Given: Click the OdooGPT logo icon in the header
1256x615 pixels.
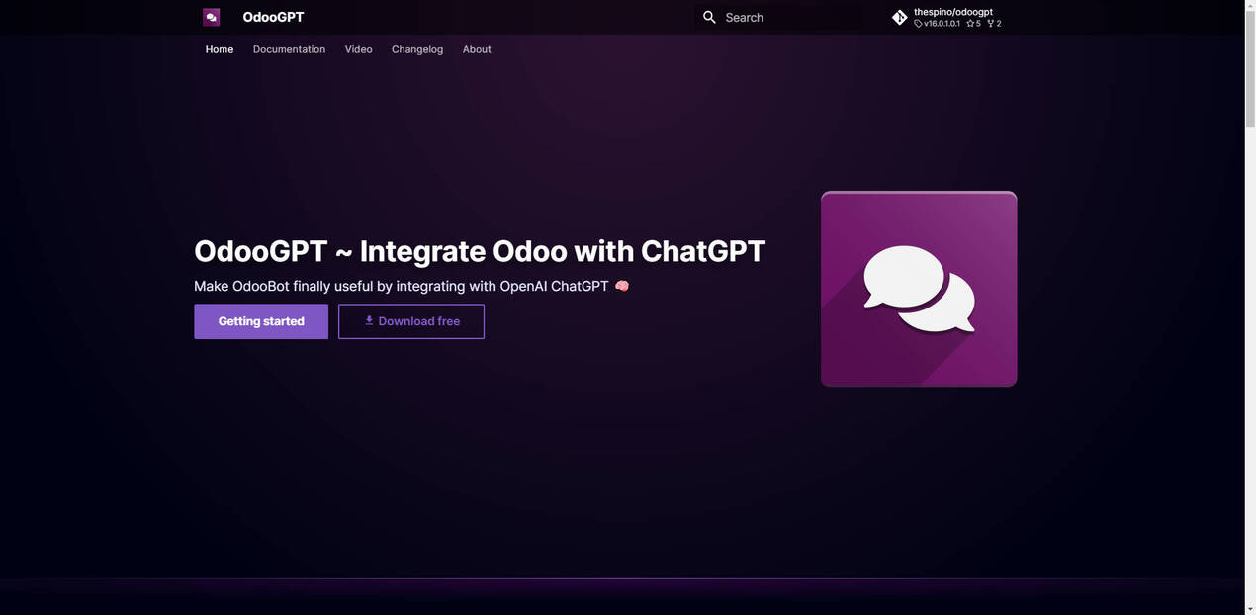Looking at the screenshot, I should coord(211,16).
